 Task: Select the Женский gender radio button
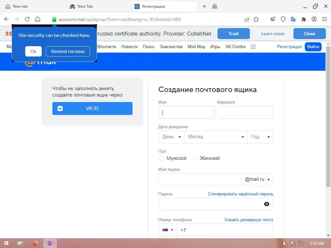click(x=195, y=158)
